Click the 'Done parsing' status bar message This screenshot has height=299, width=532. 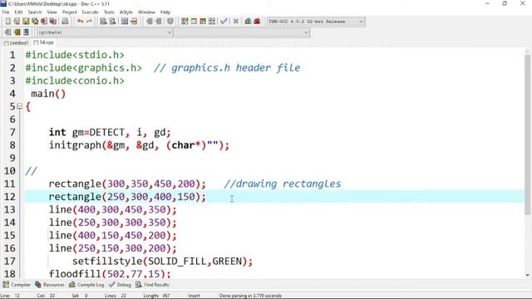[x=250, y=296]
